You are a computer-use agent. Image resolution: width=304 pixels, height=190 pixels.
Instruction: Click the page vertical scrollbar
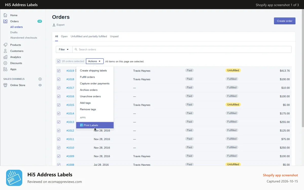coord(303,68)
